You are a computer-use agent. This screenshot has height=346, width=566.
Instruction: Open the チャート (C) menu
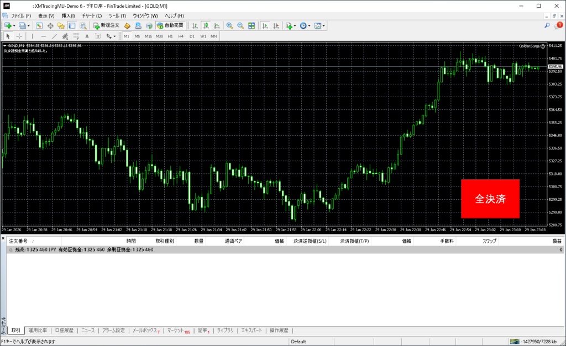tap(92, 15)
